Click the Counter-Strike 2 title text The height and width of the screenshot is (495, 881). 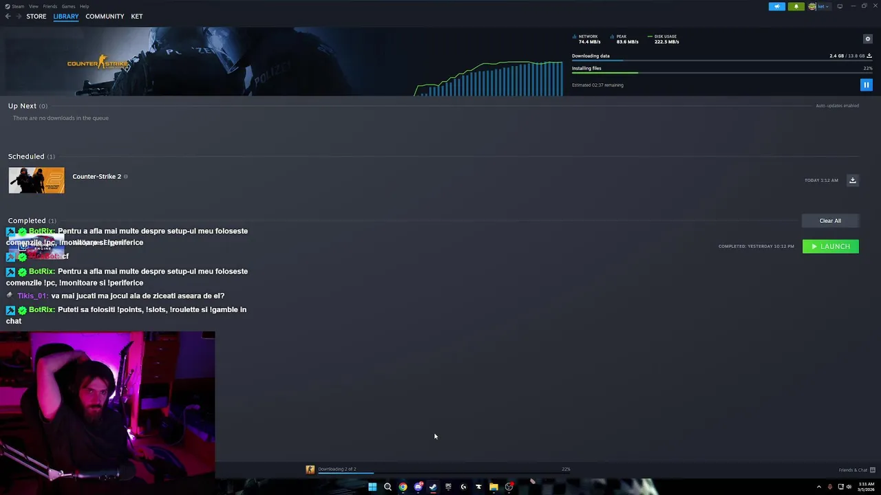(x=96, y=177)
